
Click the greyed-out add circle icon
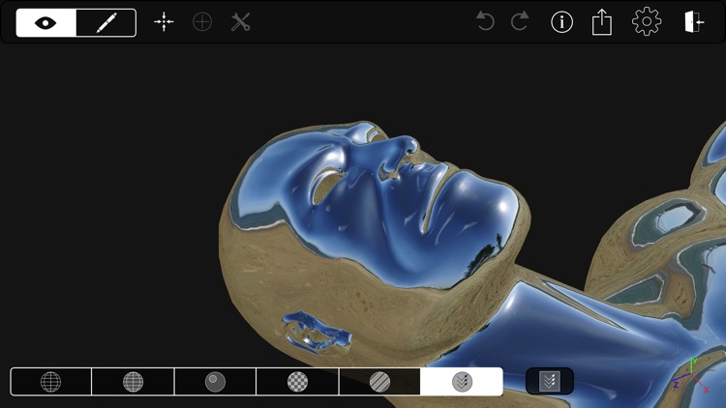coord(202,21)
